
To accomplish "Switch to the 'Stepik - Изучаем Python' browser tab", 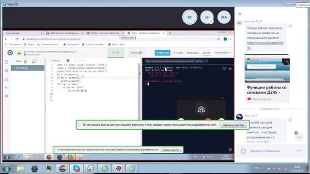I will (106, 33).
